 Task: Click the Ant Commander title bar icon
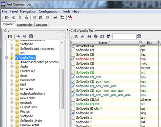click(3, 5)
